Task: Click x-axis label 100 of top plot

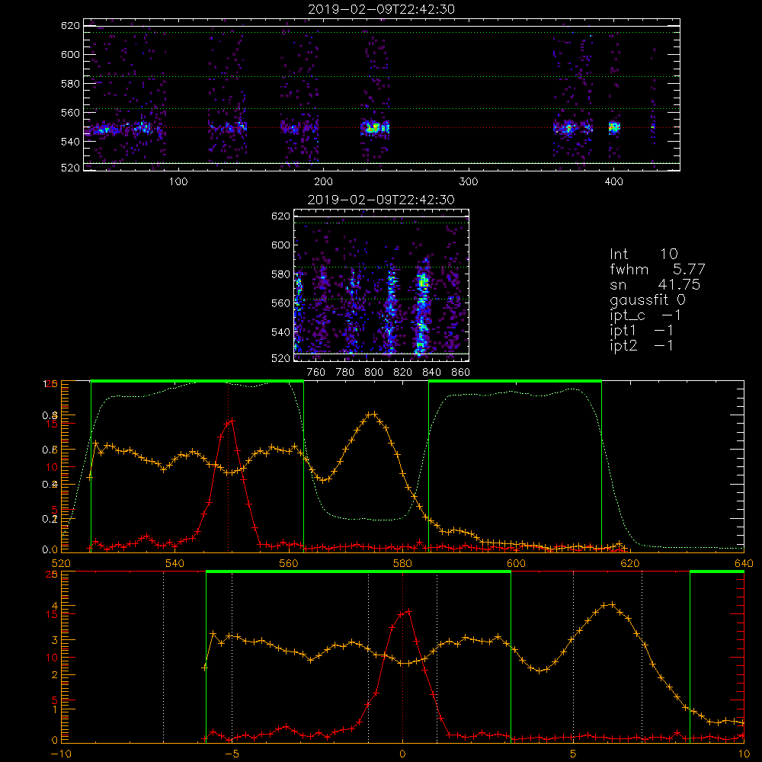Action: coord(178,182)
